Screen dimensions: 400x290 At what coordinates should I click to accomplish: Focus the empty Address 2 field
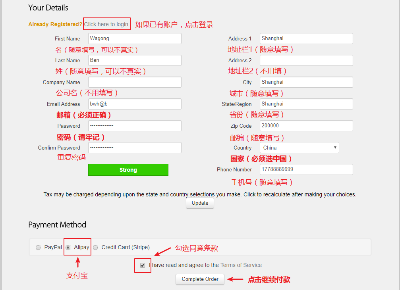[306, 60]
